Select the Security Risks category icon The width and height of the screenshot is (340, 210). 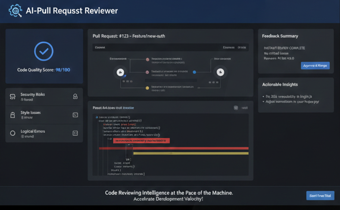pyautogui.click(x=12, y=97)
